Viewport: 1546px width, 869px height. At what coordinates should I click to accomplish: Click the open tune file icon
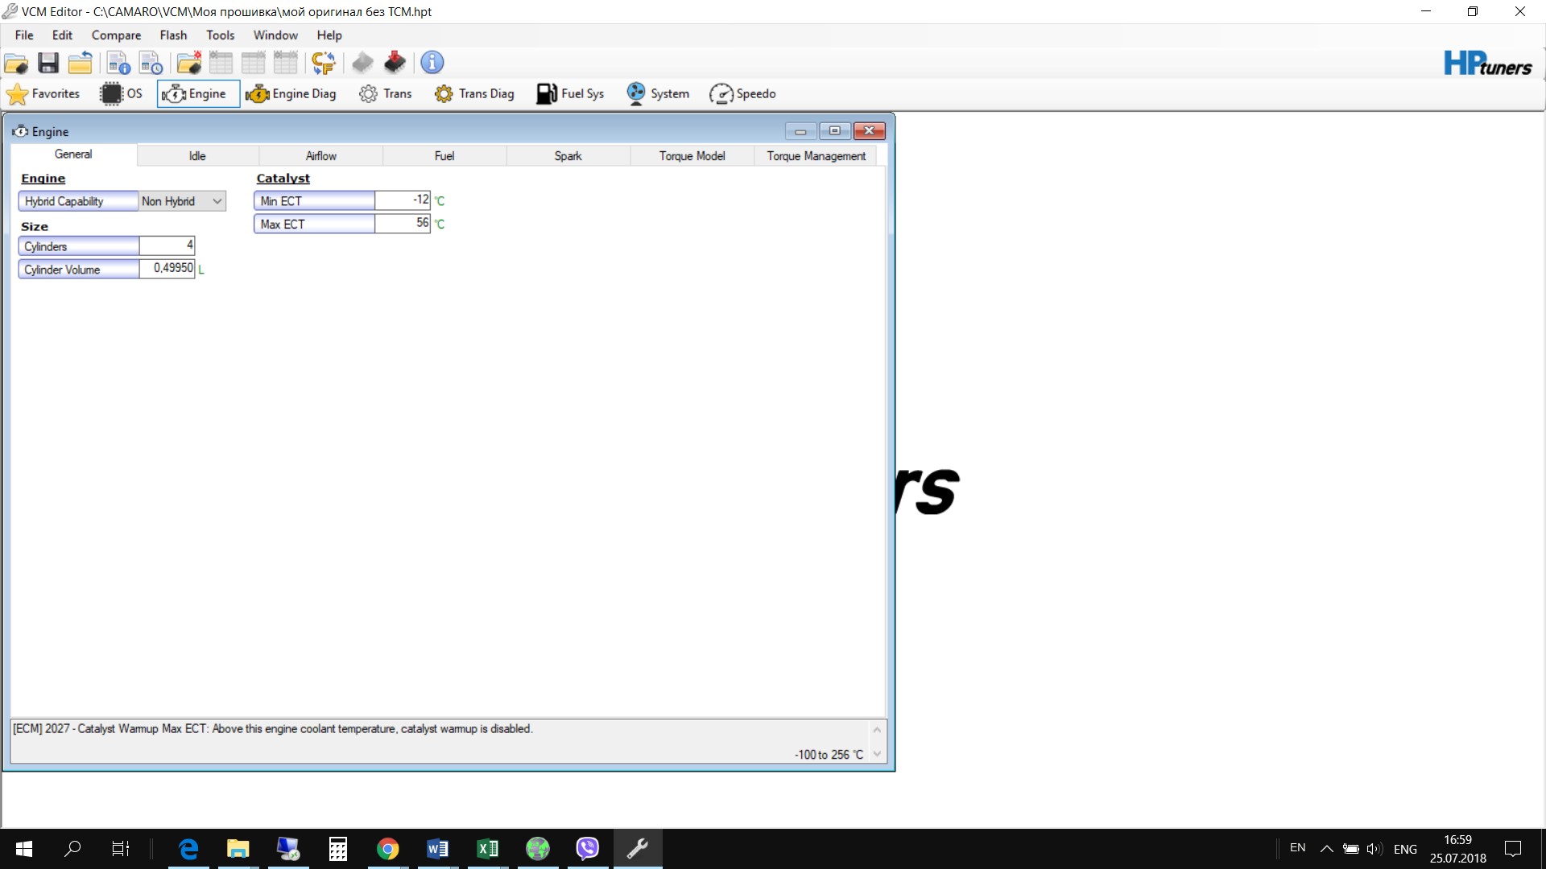[x=16, y=63]
